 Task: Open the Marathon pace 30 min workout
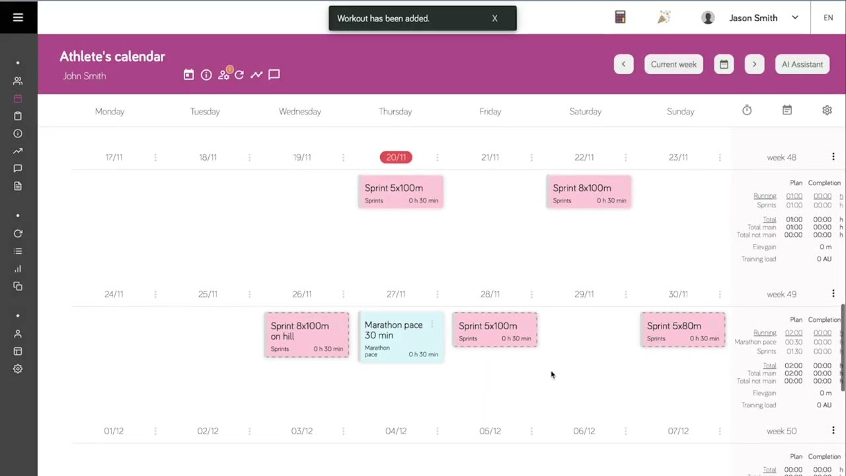pos(401,337)
